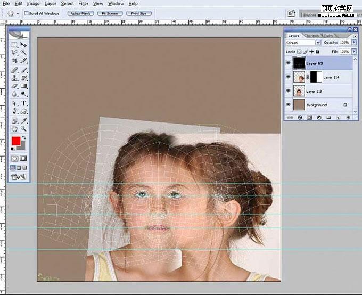Select the Blur droplet tool

[x=14, y=94]
